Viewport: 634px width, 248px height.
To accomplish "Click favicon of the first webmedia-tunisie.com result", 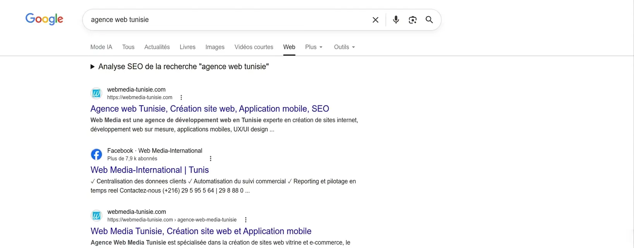I will click(x=96, y=93).
